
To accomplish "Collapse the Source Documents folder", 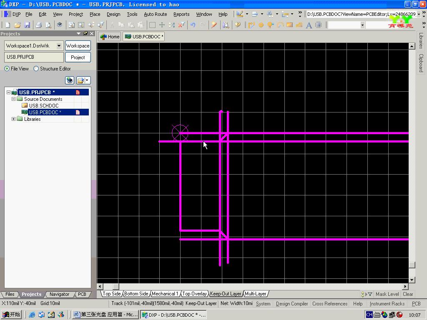I will 13,99.
